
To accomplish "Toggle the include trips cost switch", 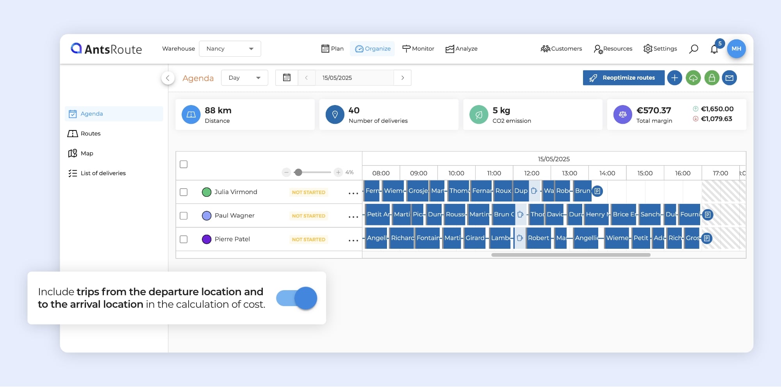I will coord(297,298).
